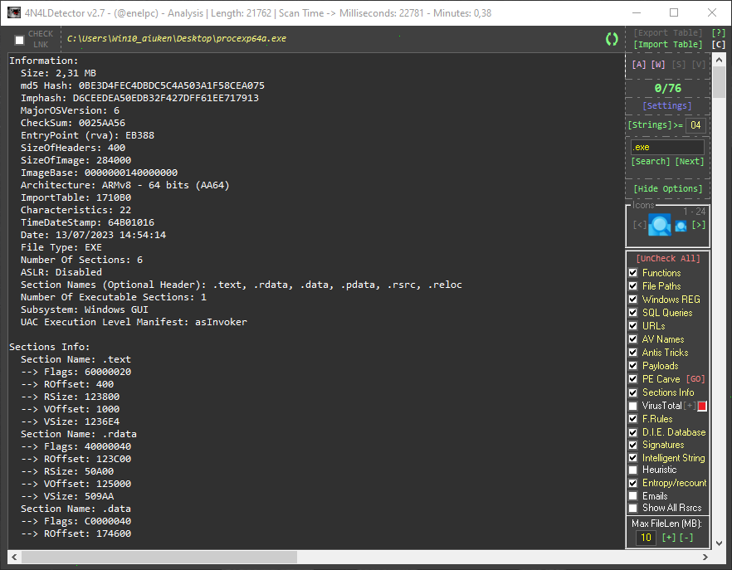Image resolution: width=732 pixels, height=570 pixels.
Task: Go to previous icon with [<] arrow
Action: coord(639,225)
